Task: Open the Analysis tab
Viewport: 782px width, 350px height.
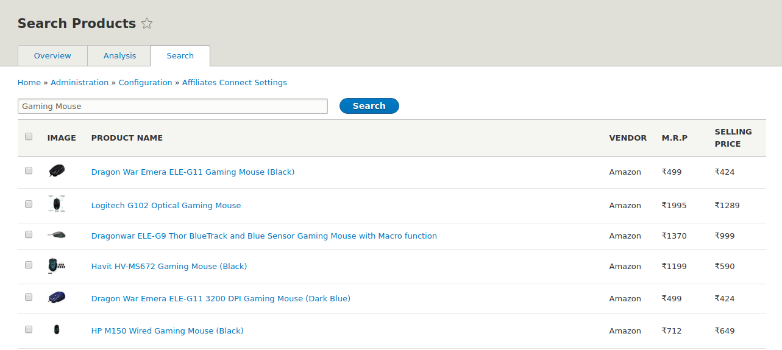Action: [119, 56]
